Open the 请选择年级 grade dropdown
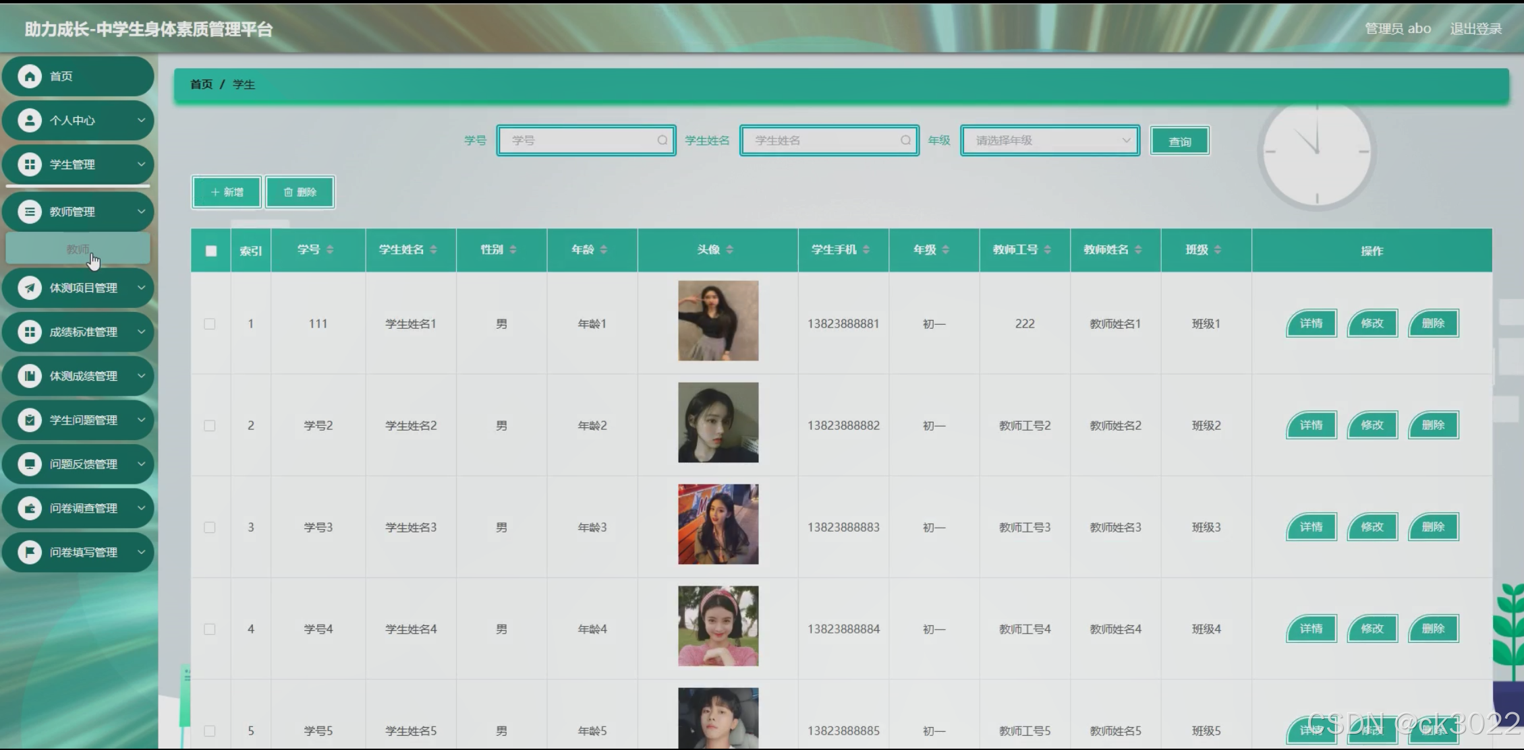This screenshot has width=1524, height=750. pyautogui.click(x=1050, y=140)
